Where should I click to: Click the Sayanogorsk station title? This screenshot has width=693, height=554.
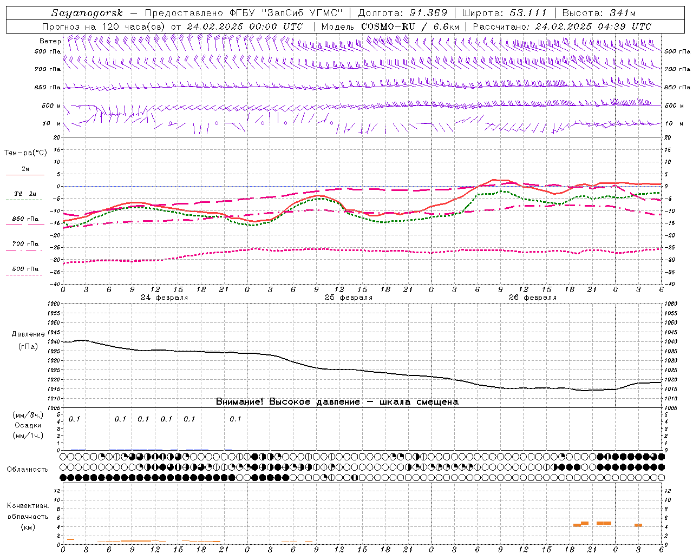pyautogui.click(x=87, y=13)
